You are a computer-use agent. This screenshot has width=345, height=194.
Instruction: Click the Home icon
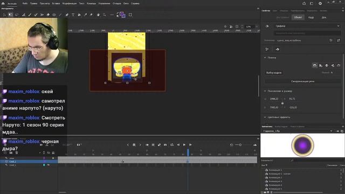pos(3,4)
